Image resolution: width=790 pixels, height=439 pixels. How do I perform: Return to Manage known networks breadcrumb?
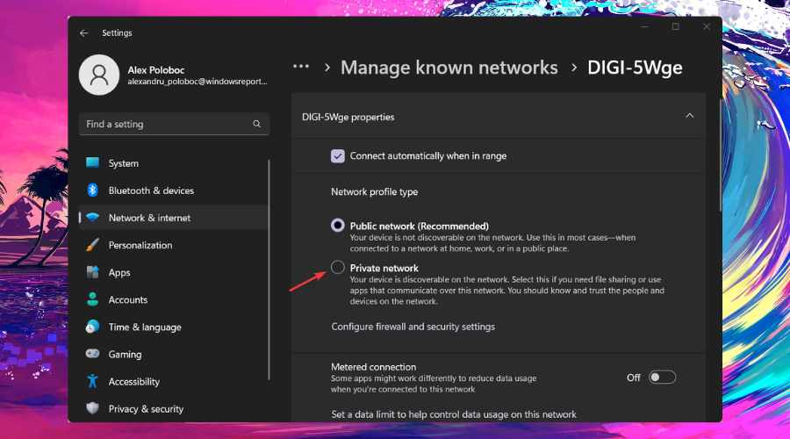449,68
